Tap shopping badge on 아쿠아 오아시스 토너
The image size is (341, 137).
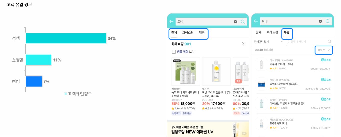(326, 60)
